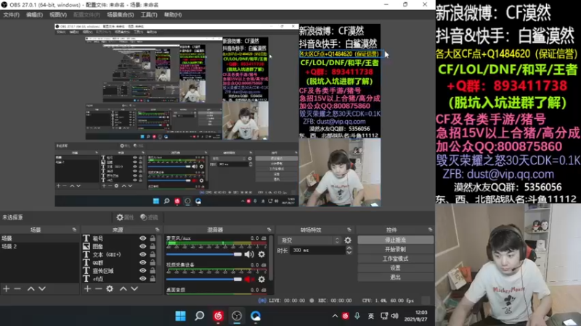Open the NetEase Music taskbar icon

(x=218, y=316)
